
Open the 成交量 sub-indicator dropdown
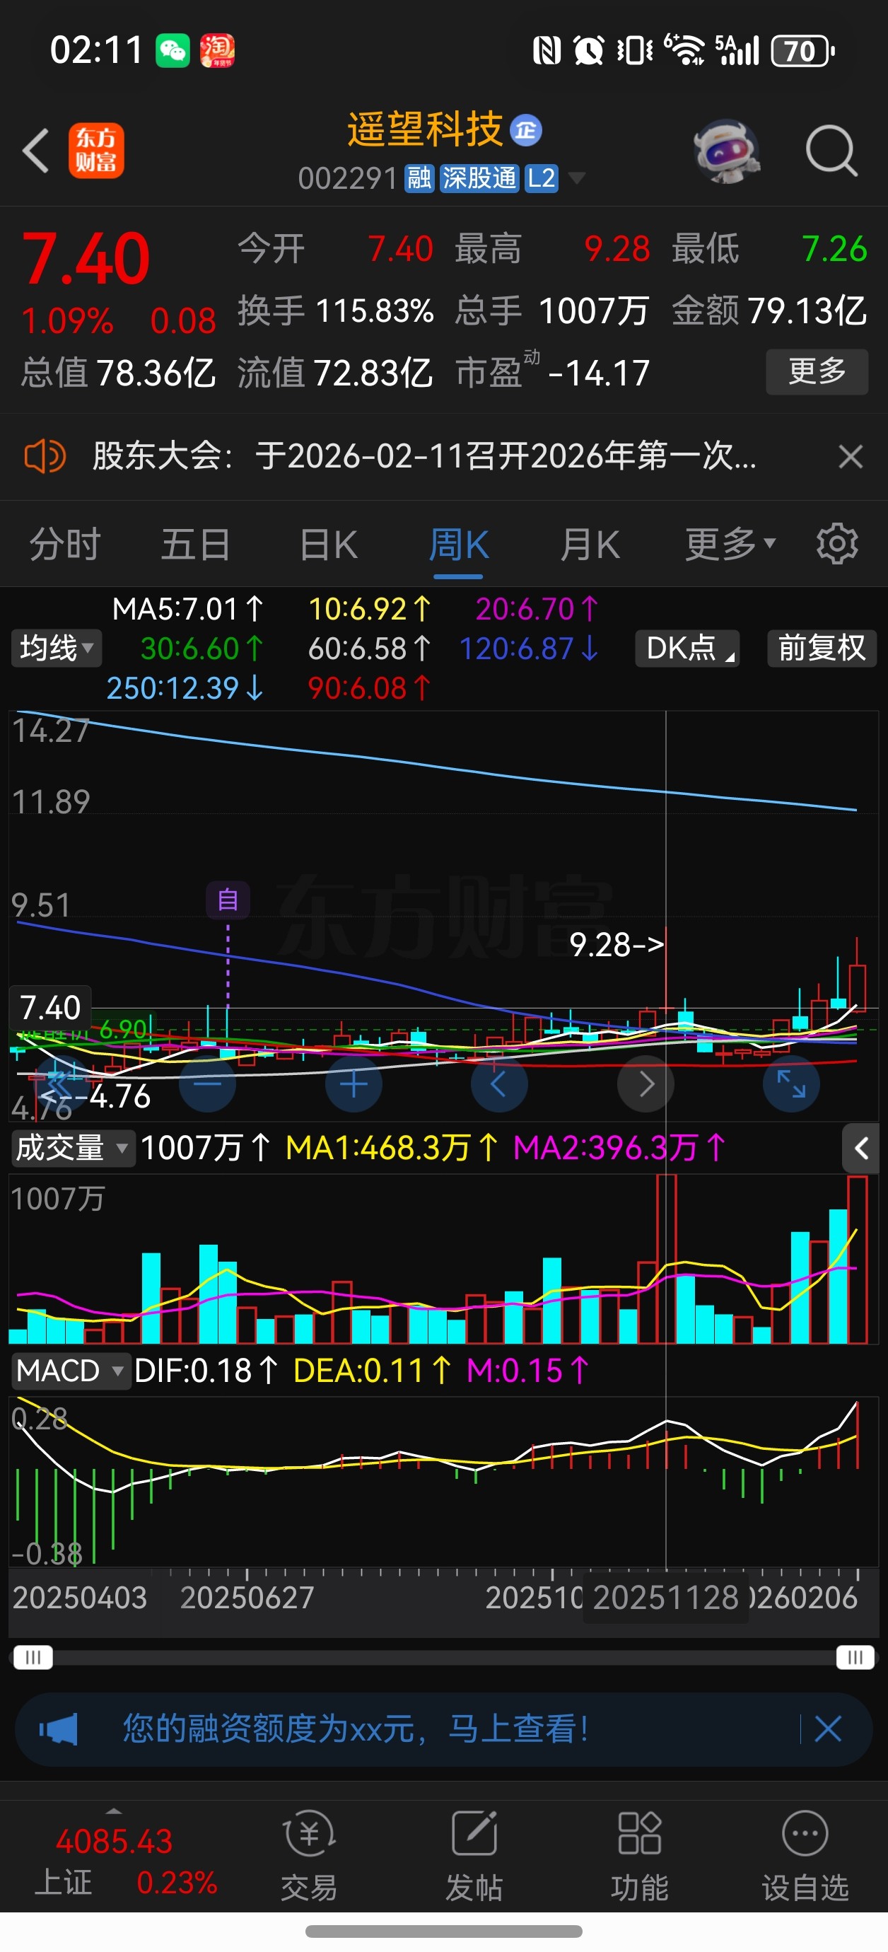(73, 1149)
